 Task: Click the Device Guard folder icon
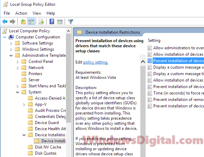tap(30, 123)
